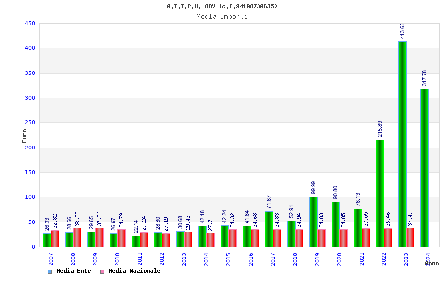Viewport: 444px width, 296px height.
Task: Click the value label '413.62'
Action: (x=402, y=31)
